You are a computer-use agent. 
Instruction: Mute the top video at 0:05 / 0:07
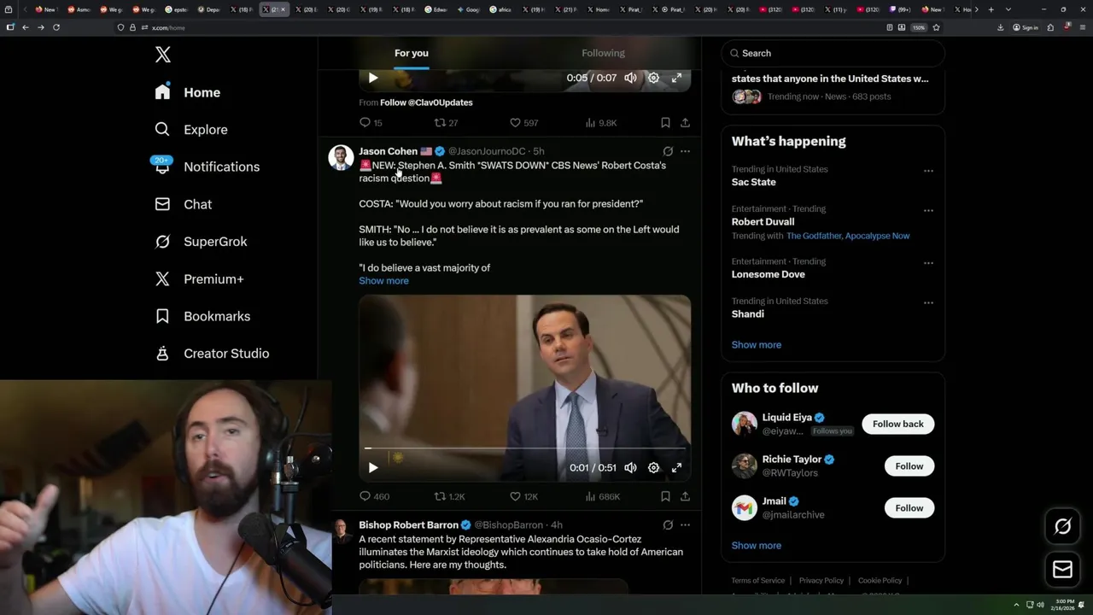click(x=630, y=78)
